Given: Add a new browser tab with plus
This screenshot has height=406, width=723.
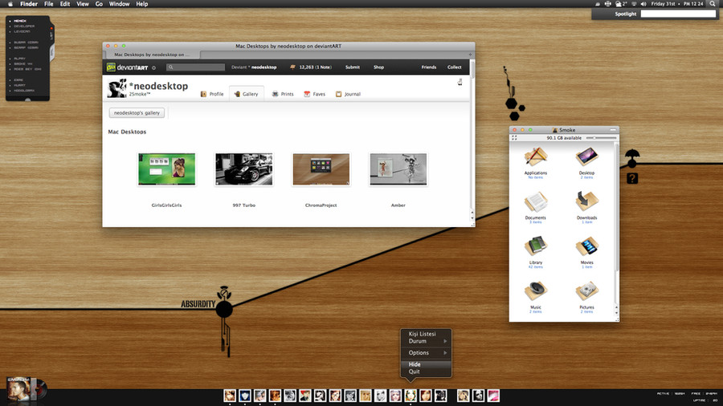Looking at the screenshot, I should click(x=470, y=55).
